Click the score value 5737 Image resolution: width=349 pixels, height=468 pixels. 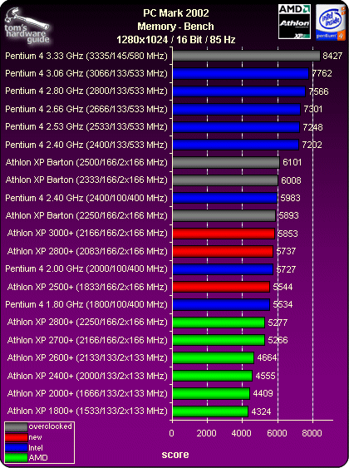pos(286,251)
